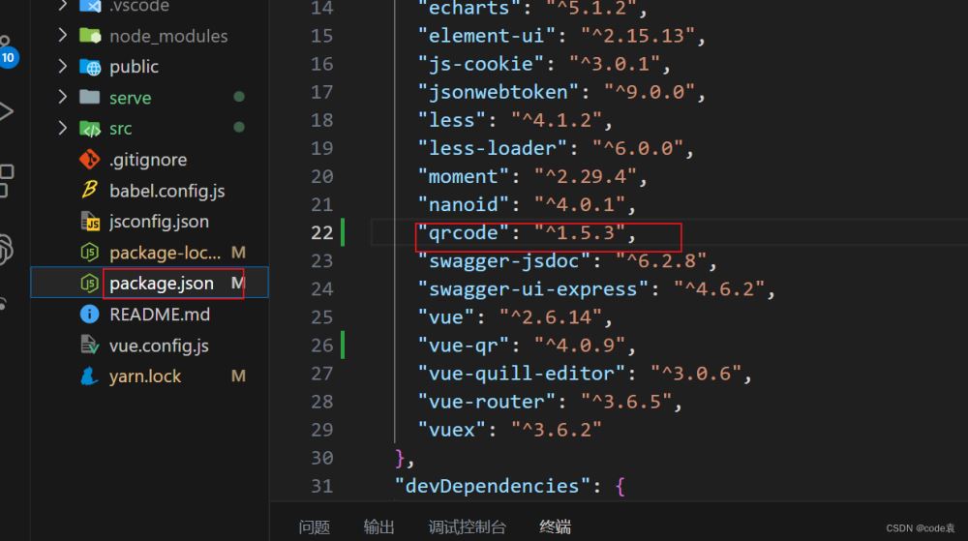Viewport: 968px width, 541px height.
Task: Click the vue.config.js file icon
Action: point(89,345)
